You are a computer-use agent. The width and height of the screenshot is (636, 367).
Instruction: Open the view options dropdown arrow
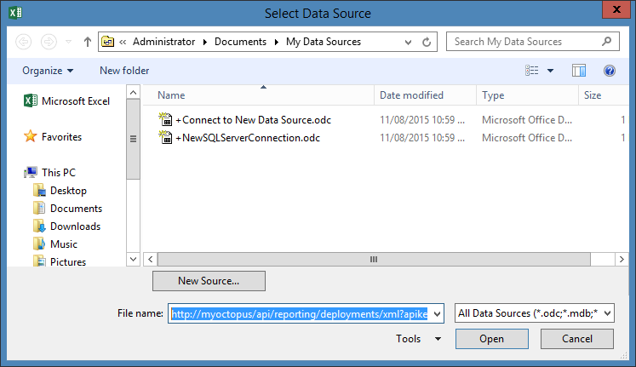click(551, 71)
